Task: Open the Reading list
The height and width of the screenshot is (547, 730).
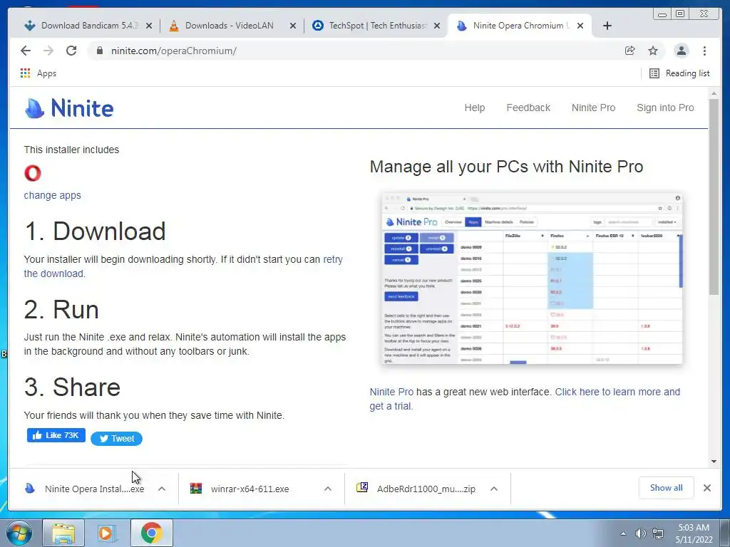Action: click(x=679, y=73)
